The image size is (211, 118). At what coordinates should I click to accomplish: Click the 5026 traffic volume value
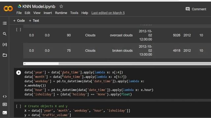point(177,35)
